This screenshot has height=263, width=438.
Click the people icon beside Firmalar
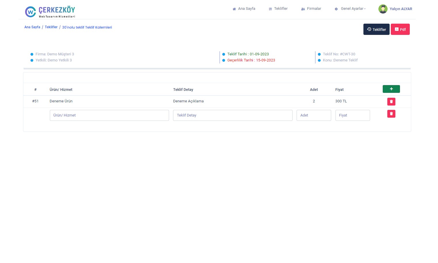pos(303,9)
